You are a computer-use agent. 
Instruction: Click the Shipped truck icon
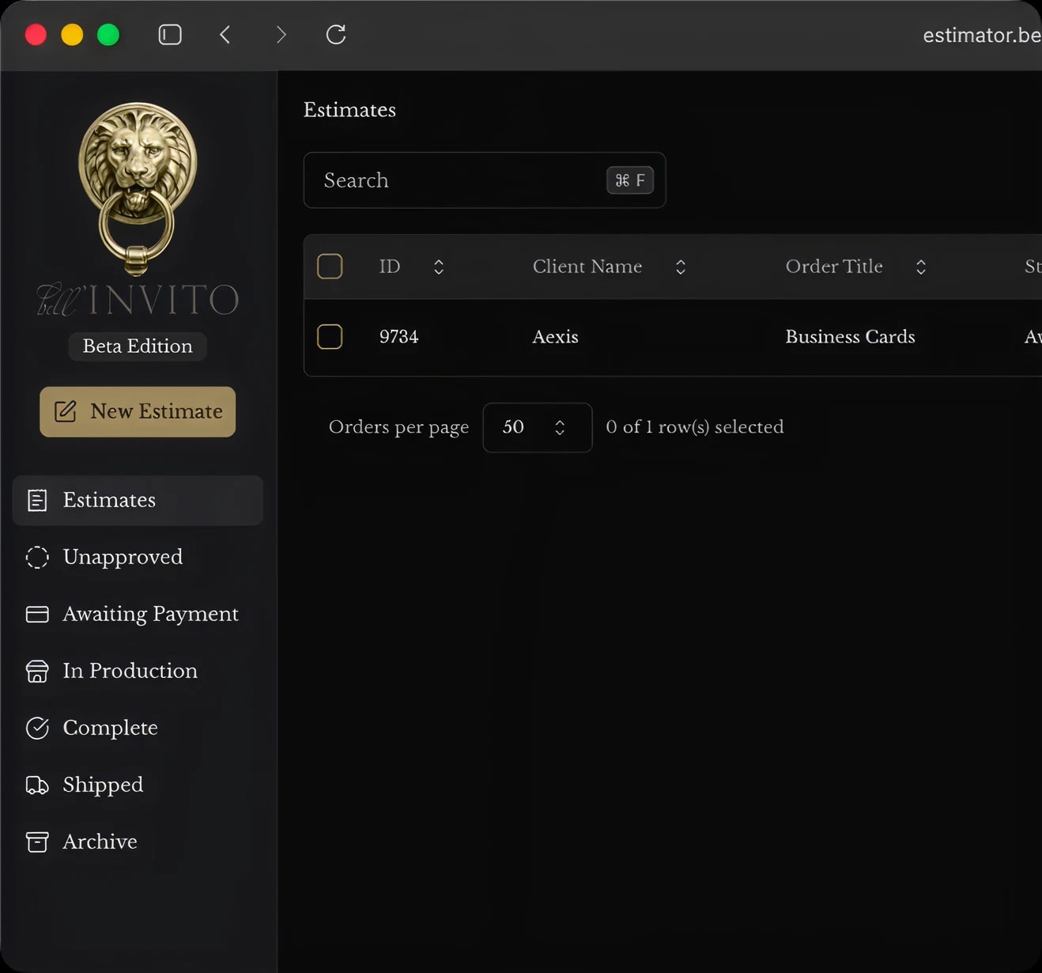[37, 785]
